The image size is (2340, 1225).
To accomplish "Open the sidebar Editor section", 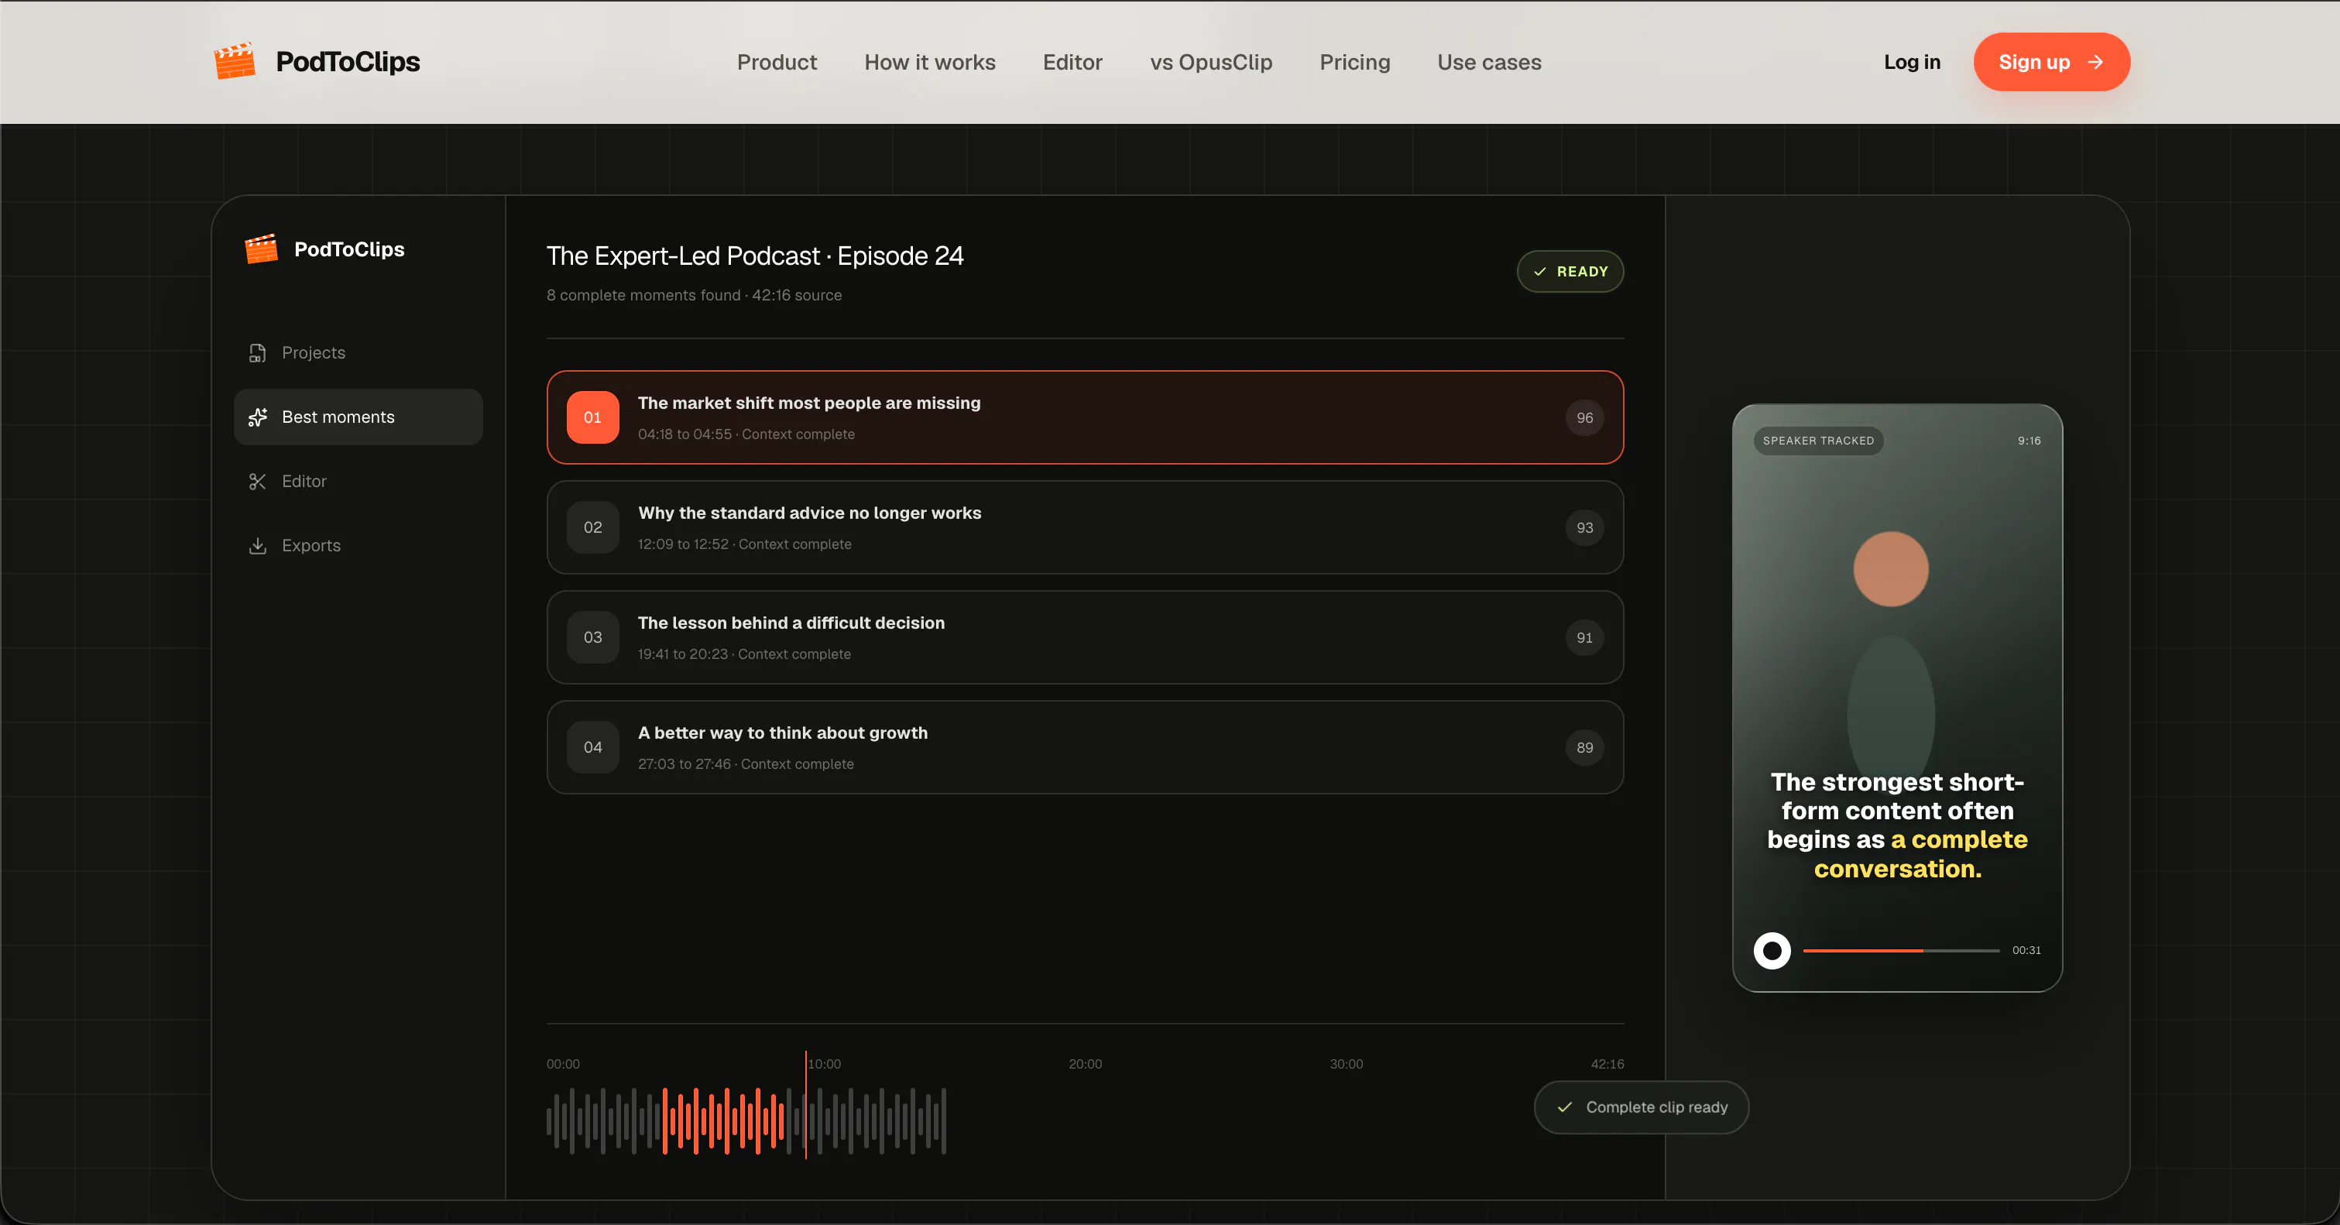I will (359, 482).
